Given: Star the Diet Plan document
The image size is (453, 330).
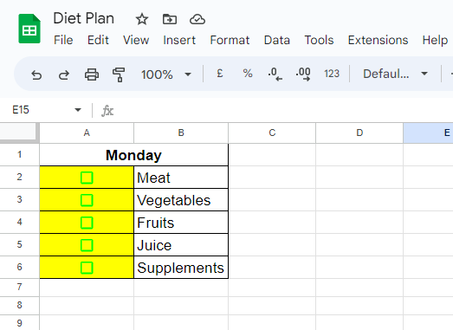Looking at the screenshot, I should (x=142, y=20).
